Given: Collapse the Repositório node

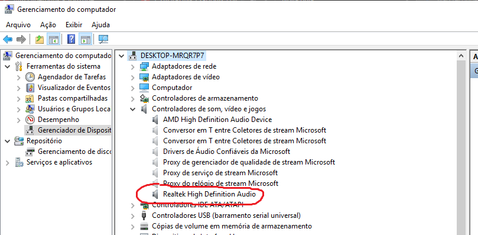Looking at the screenshot, I should tap(8, 141).
